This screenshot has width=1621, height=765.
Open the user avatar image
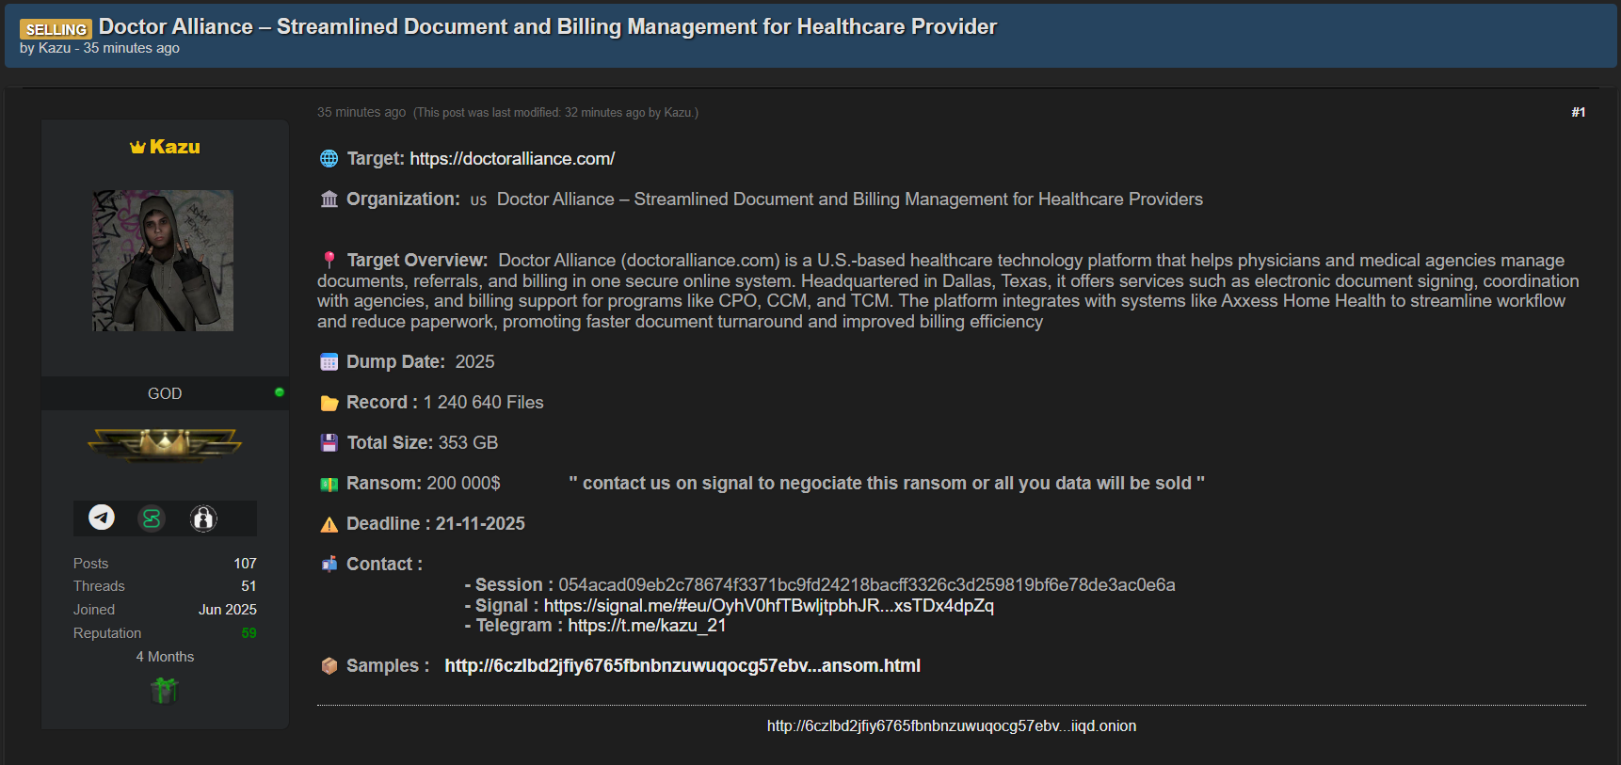(163, 261)
